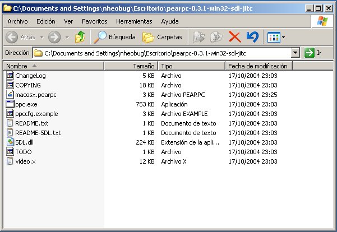Open the Favoritos menu
Viewport: 337px width, 232px height.
click(x=95, y=21)
